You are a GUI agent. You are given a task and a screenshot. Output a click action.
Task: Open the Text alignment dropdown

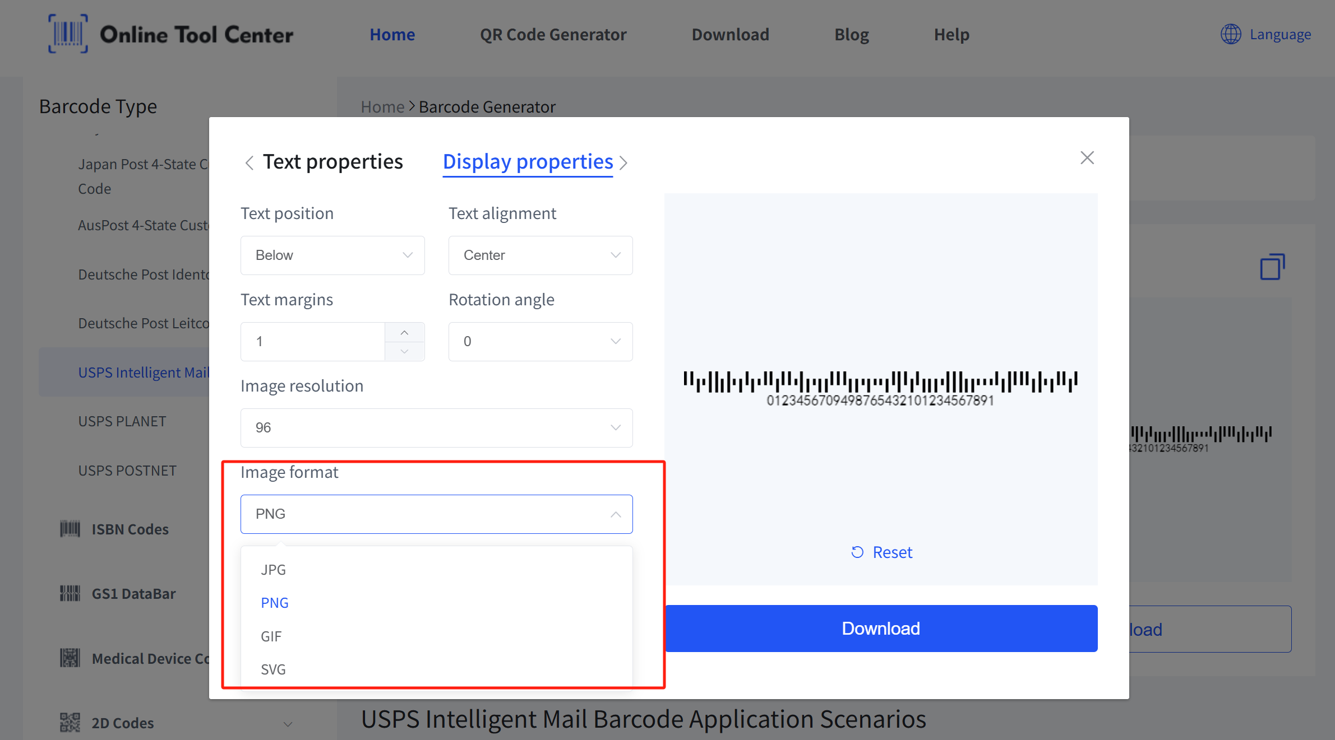[541, 255]
